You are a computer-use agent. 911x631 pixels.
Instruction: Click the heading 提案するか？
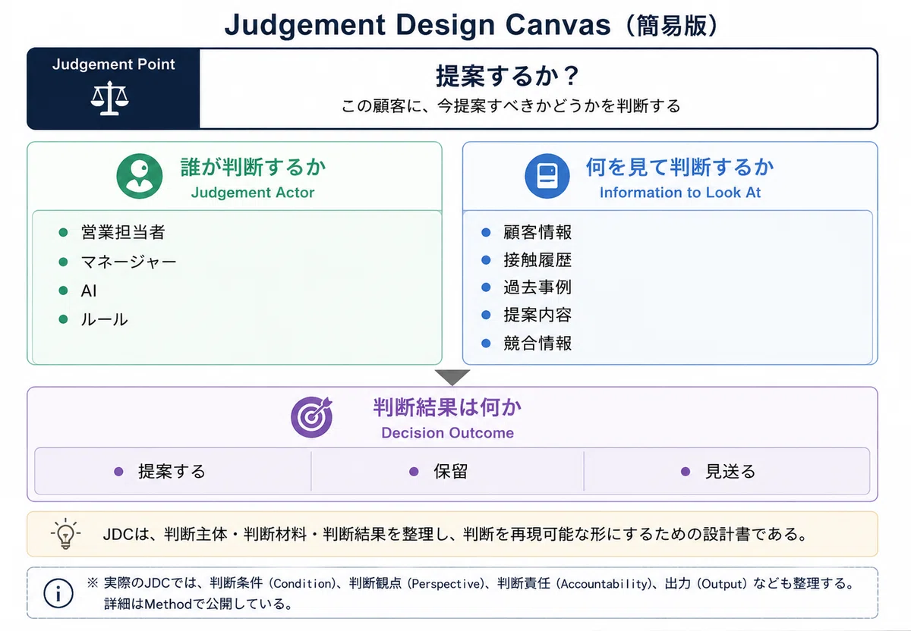tap(508, 77)
